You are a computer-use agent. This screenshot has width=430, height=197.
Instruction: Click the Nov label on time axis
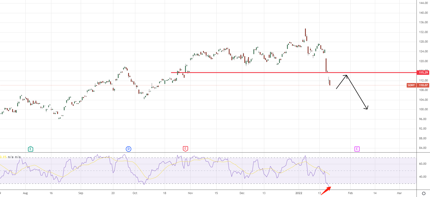coord(190,193)
